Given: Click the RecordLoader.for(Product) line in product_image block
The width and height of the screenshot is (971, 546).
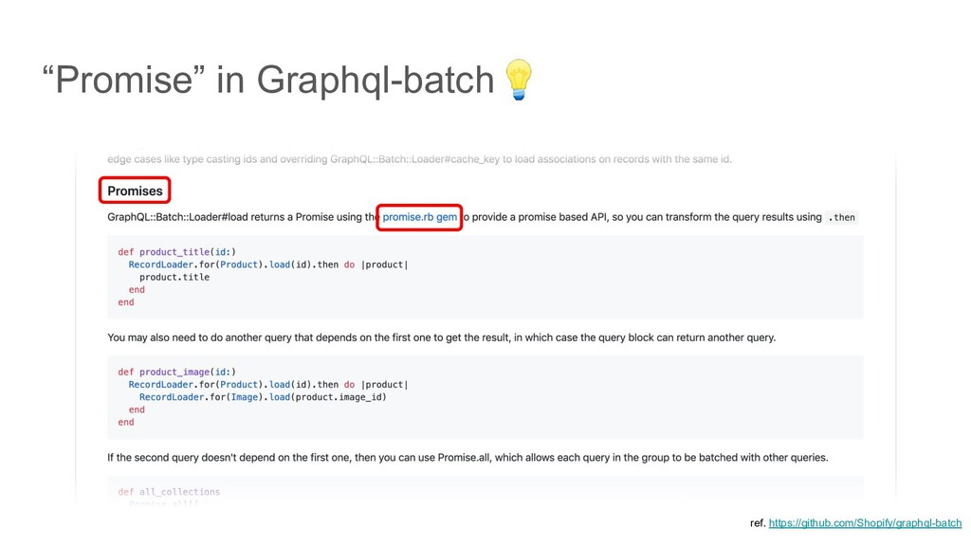Looking at the screenshot, I should (268, 385).
